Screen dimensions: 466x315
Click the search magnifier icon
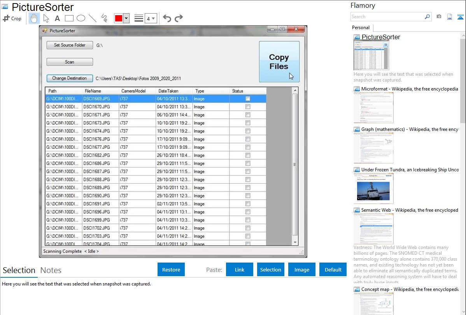point(427,17)
